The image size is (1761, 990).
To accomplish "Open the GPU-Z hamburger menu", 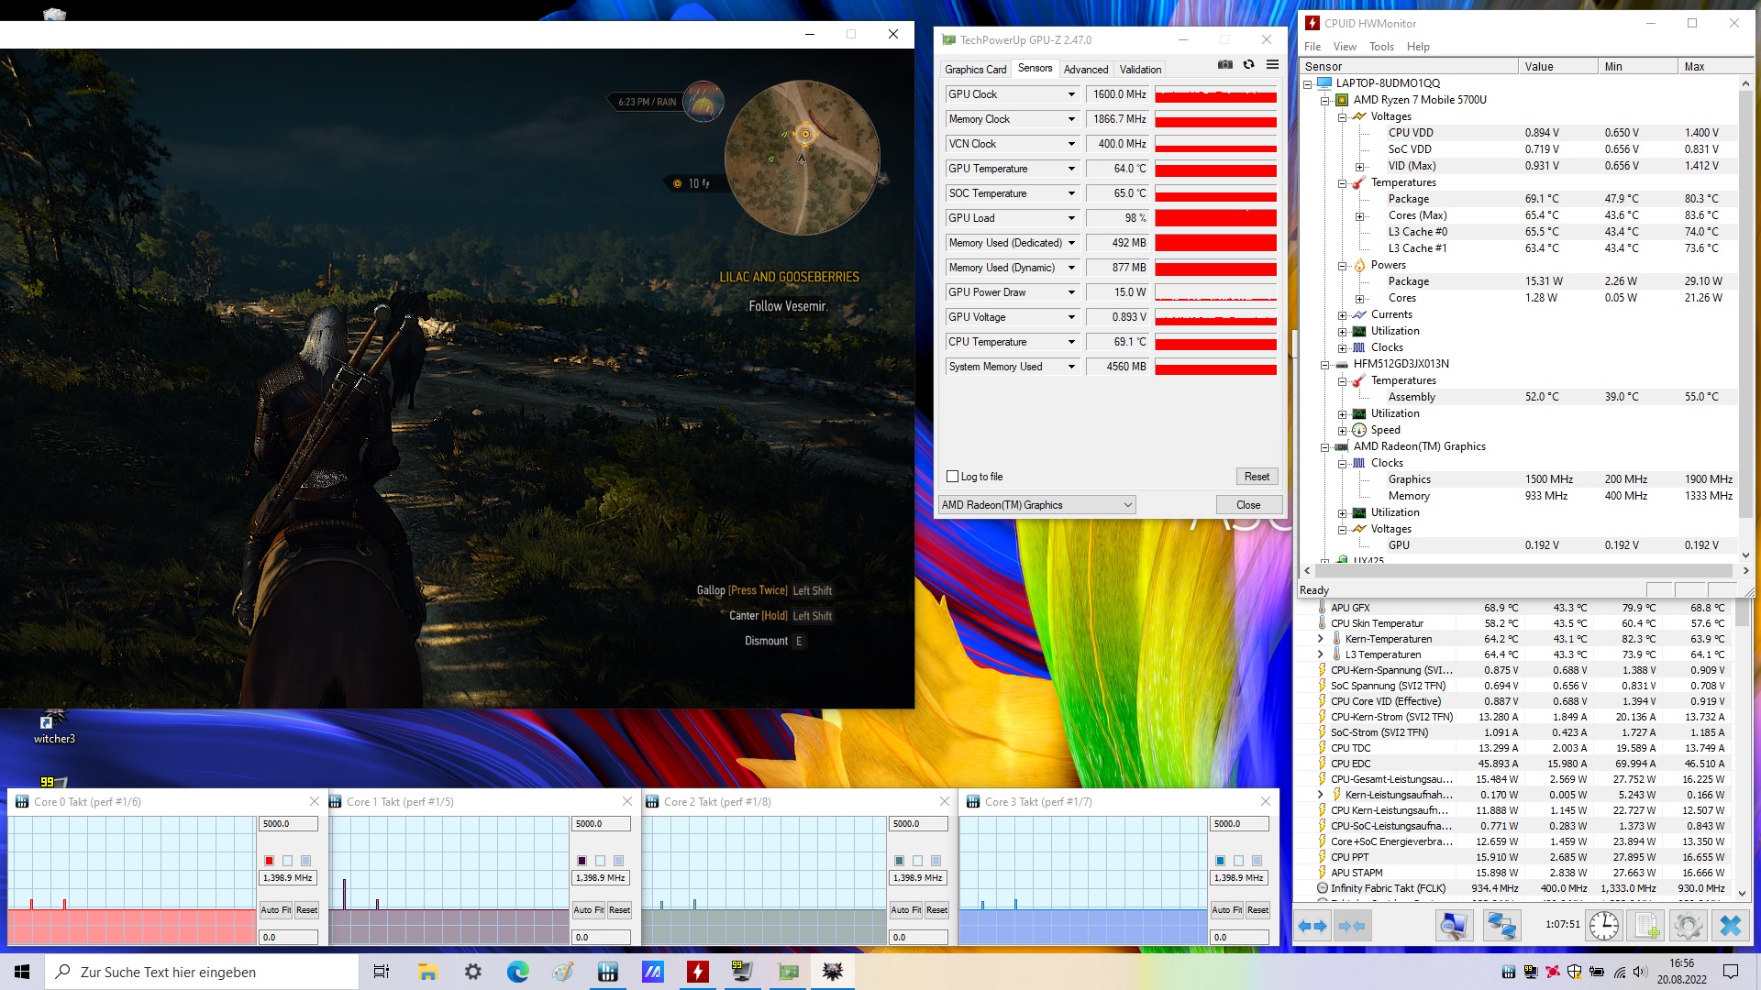I will pos(1272,65).
